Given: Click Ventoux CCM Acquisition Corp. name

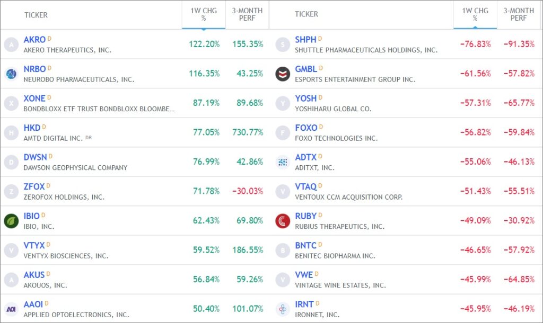Looking at the screenshot, I should pyautogui.click(x=349, y=197).
